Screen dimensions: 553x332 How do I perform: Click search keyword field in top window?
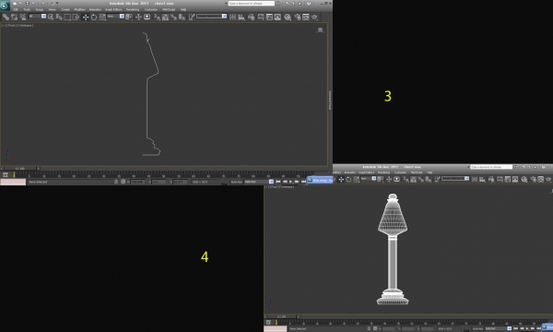click(x=251, y=3)
